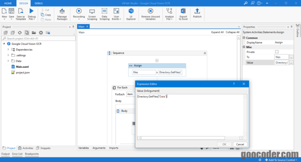Image resolution: width=301 pixels, height=162 pixels.
Task: Click Save as Template icon
Action: coord(21,14)
